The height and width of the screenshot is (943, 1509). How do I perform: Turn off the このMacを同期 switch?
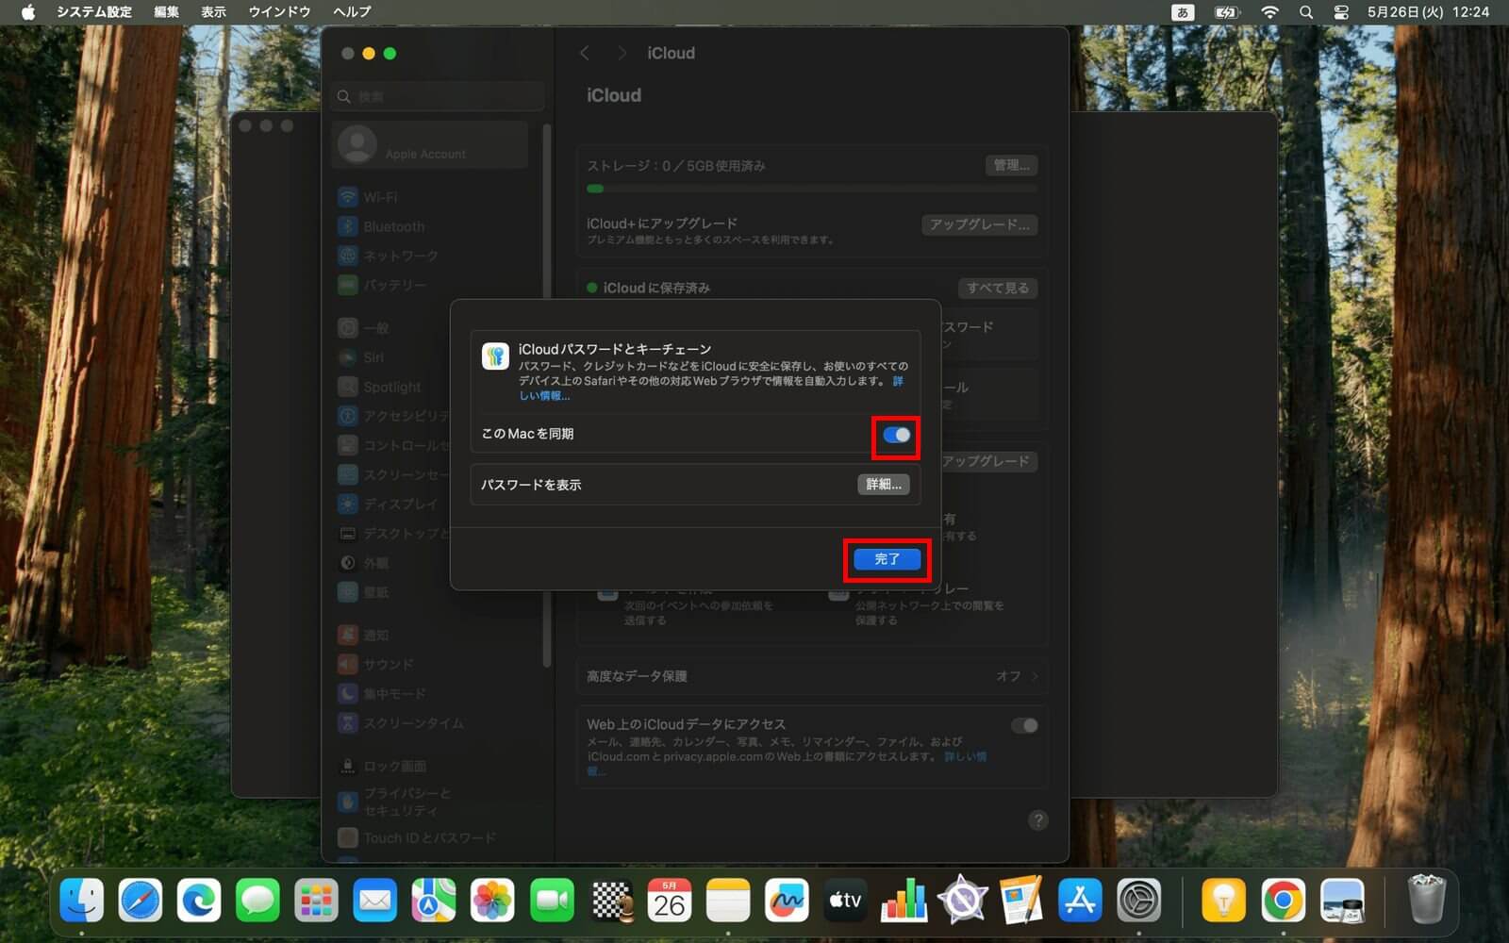pos(896,435)
